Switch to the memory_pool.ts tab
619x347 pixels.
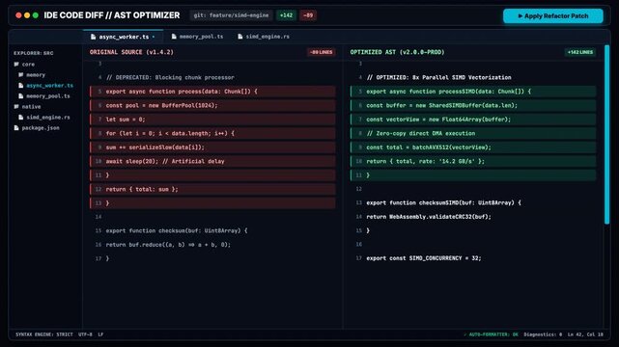[197, 37]
